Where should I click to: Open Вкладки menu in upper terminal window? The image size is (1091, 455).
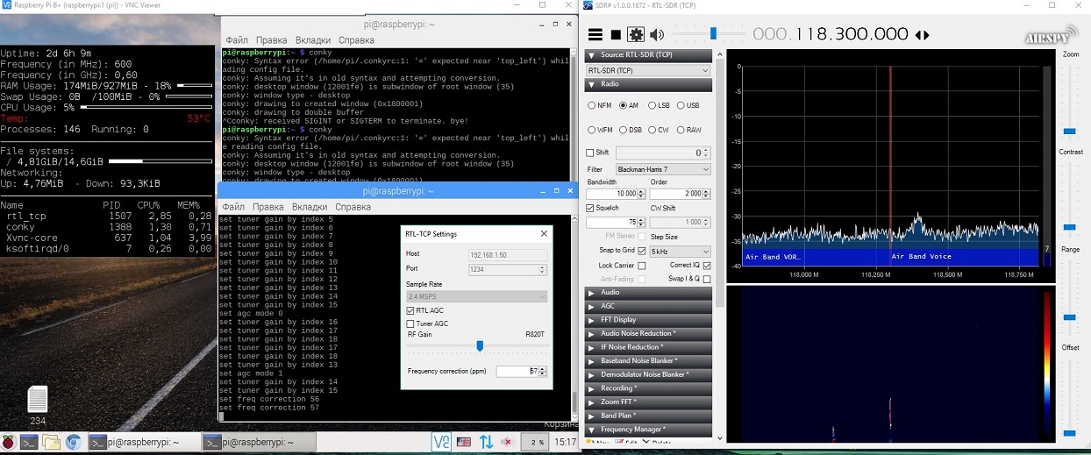point(312,40)
